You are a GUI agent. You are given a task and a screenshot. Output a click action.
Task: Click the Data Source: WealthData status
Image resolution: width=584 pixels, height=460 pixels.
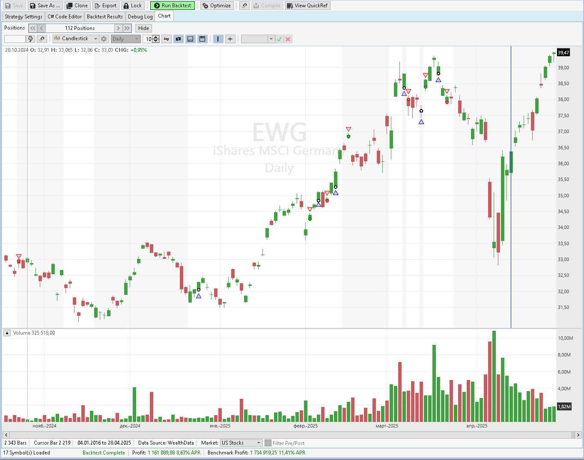[x=166, y=443]
